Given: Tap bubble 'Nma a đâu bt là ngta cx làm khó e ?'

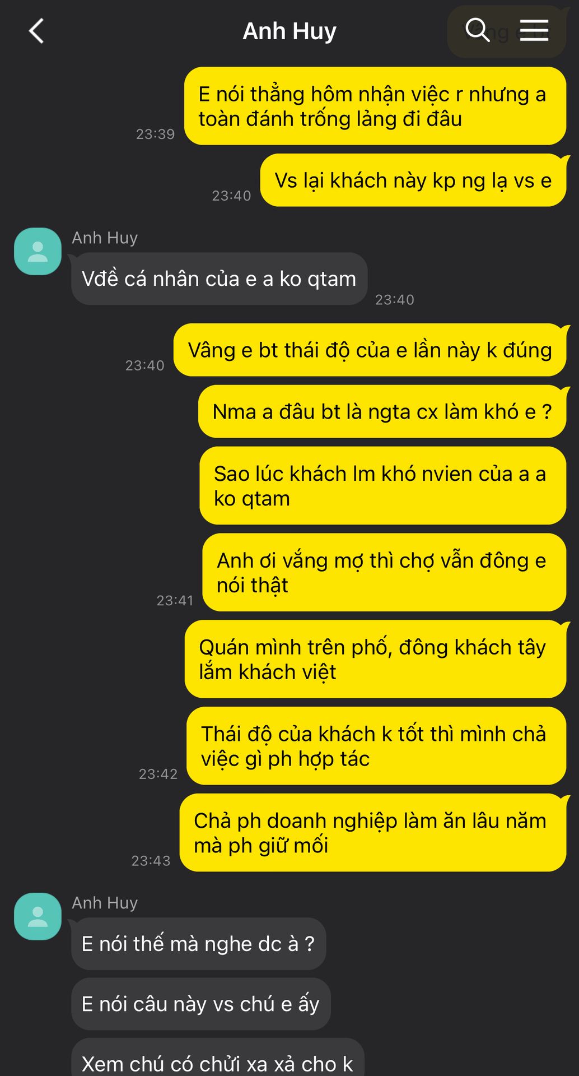Looking at the screenshot, I should point(382,411).
